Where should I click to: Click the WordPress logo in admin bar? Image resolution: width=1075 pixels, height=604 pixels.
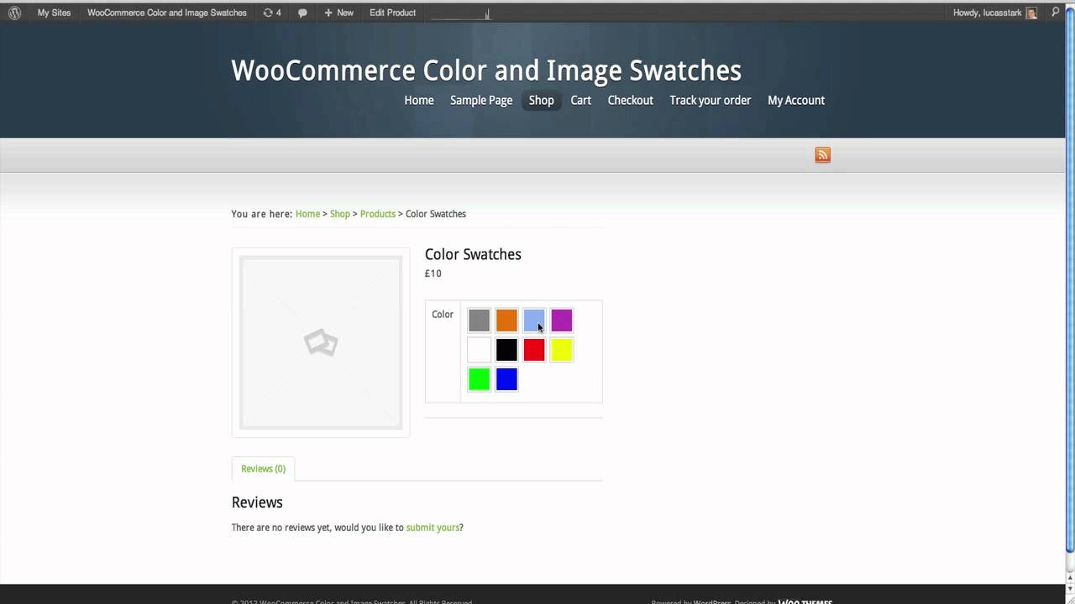(14, 13)
